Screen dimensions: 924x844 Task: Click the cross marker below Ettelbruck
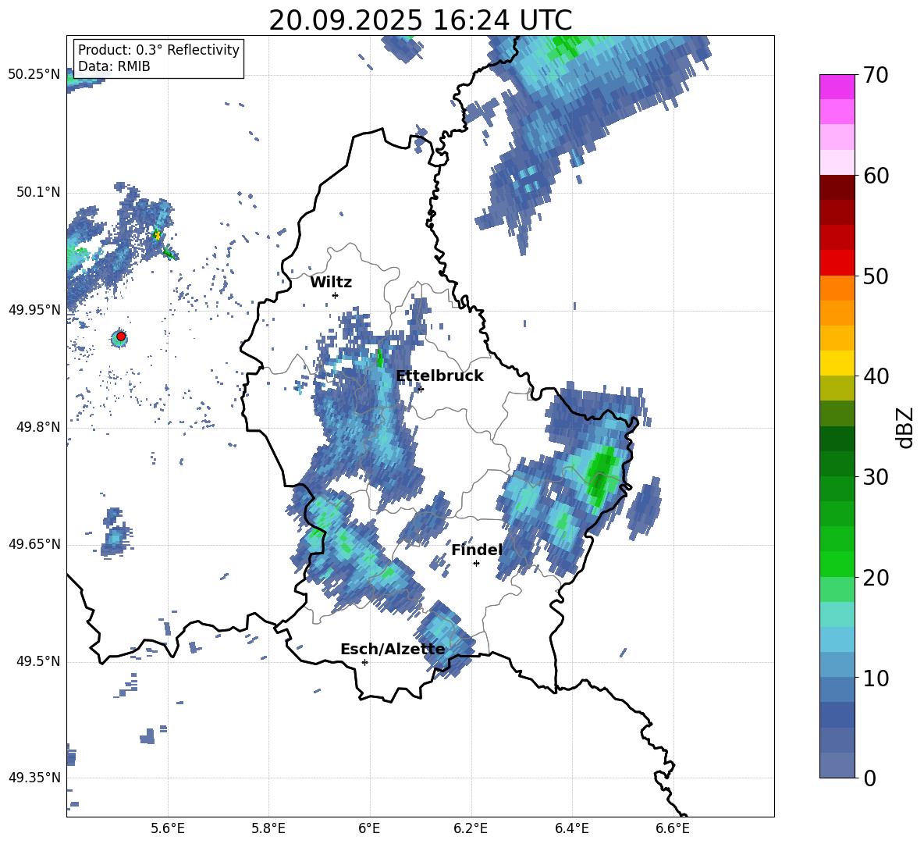(420, 389)
